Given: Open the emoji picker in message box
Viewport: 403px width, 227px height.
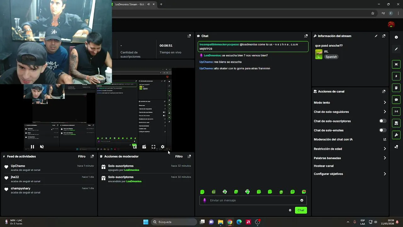Looking at the screenshot, I should click(x=302, y=200).
